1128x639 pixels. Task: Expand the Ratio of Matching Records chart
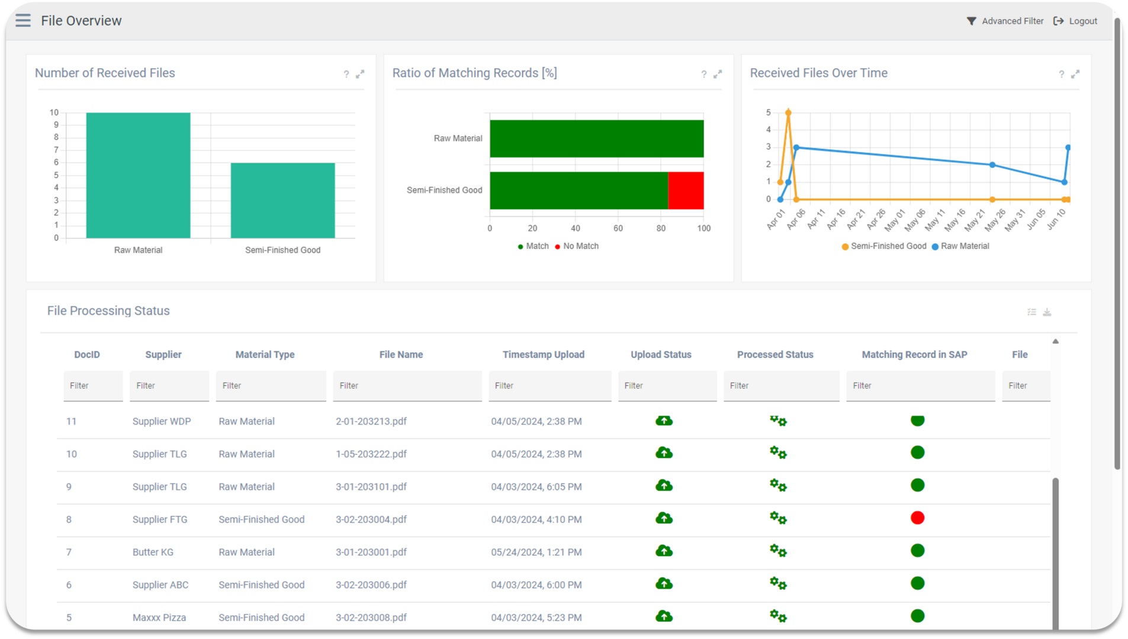coord(718,75)
